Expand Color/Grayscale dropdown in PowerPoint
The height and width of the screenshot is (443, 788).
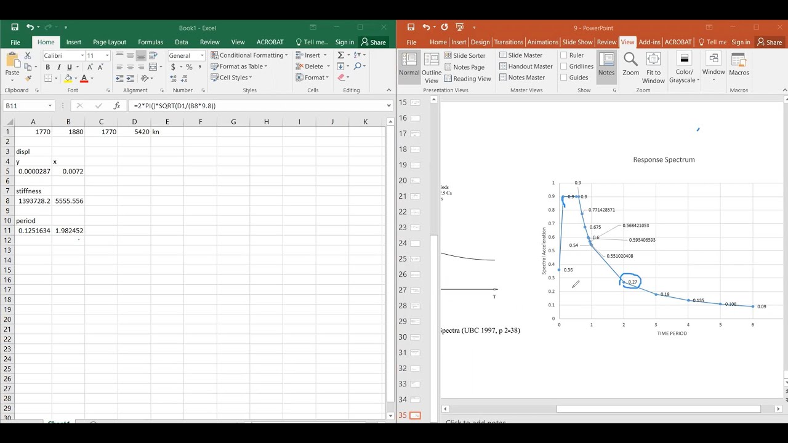(683, 67)
